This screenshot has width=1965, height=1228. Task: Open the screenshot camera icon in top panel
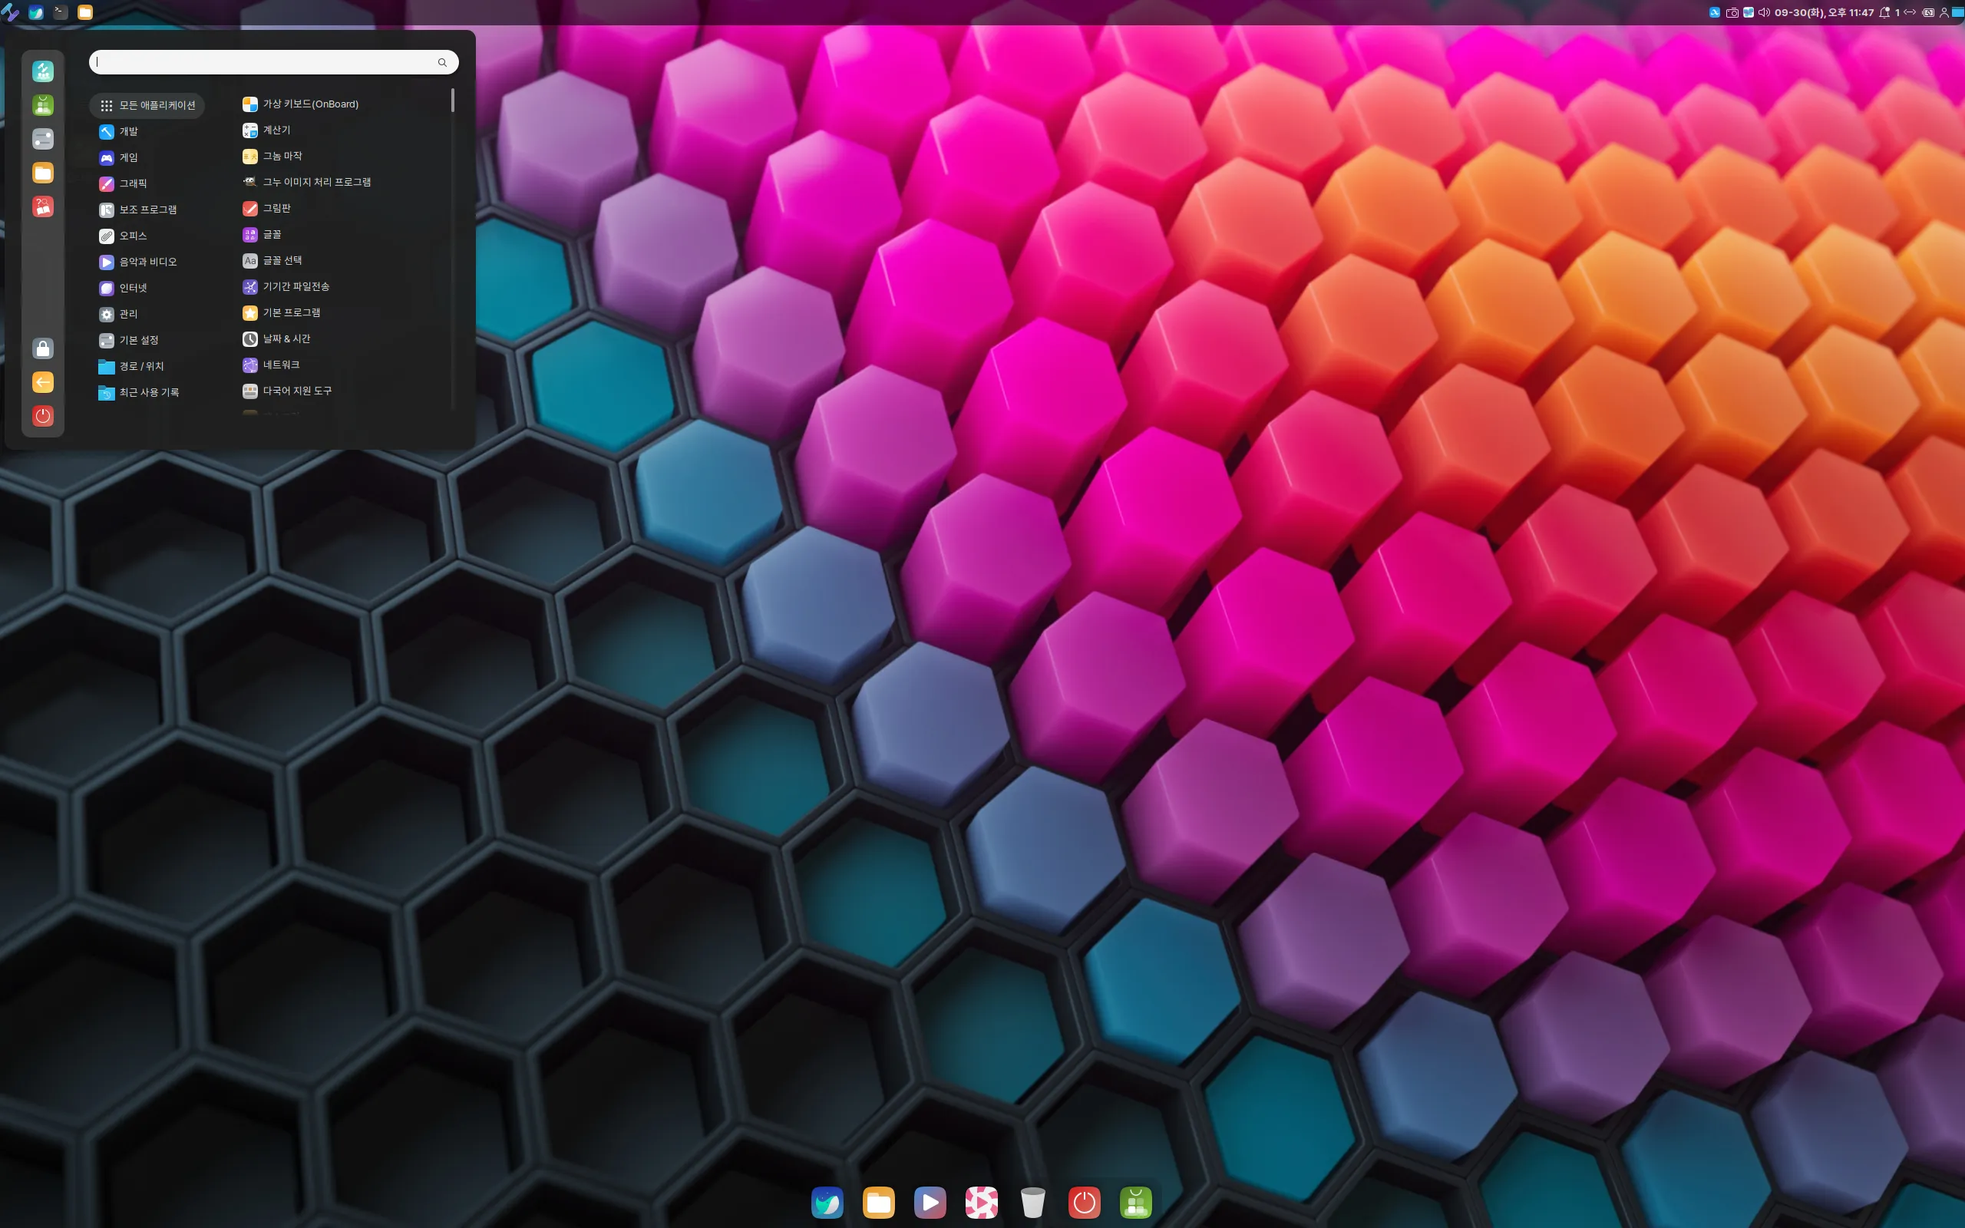1731,12
